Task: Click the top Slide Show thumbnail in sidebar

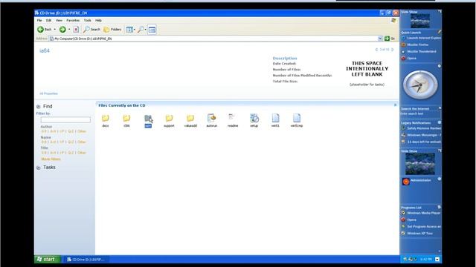Action: click(x=419, y=21)
